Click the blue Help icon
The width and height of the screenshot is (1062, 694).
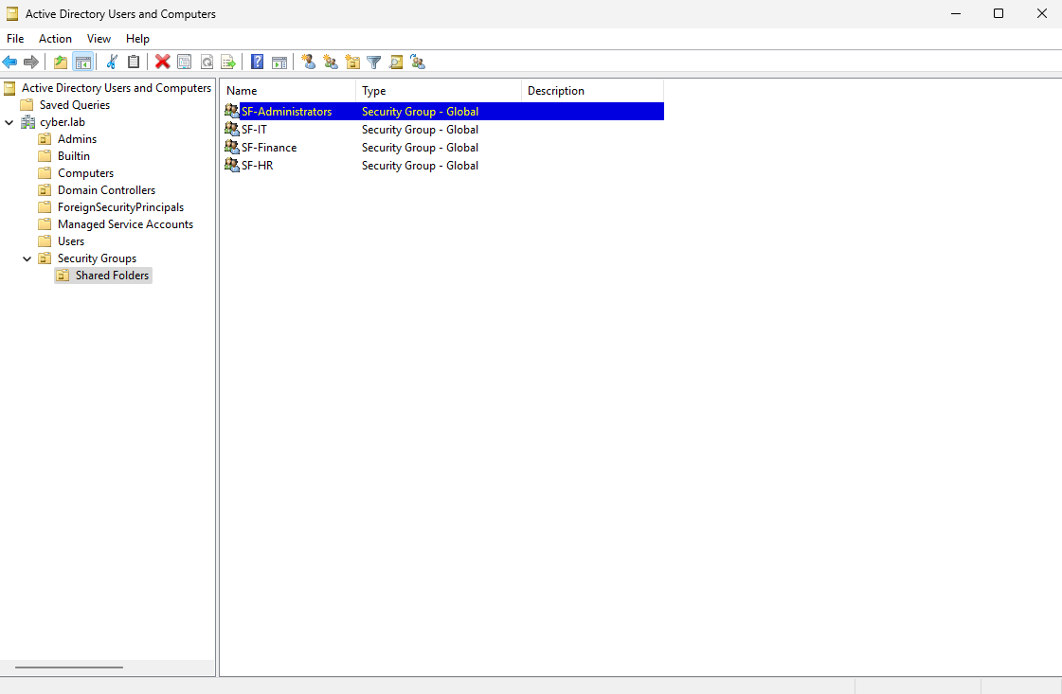tap(257, 62)
